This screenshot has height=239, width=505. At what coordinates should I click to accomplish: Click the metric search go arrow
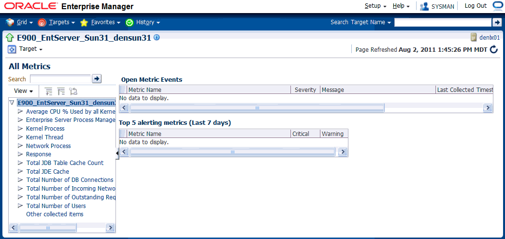[97, 79]
